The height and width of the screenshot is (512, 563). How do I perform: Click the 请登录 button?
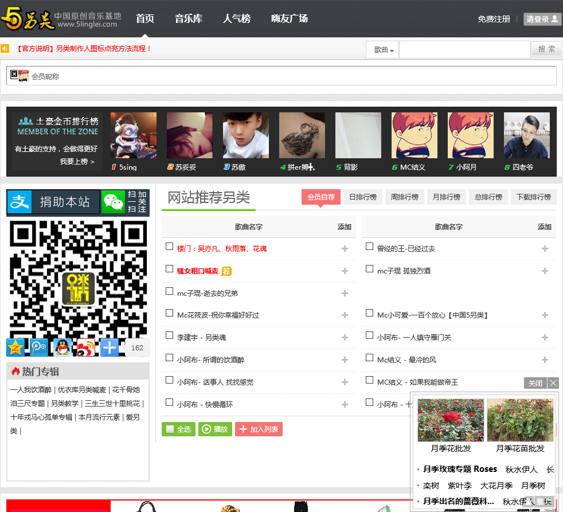pos(542,19)
